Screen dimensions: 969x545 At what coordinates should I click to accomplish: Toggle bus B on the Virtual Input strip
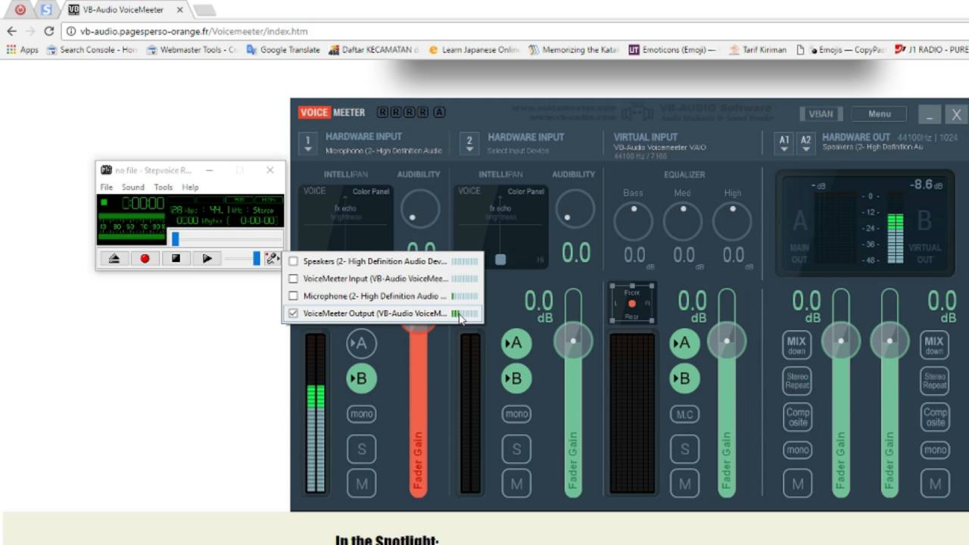pos(684,378)
